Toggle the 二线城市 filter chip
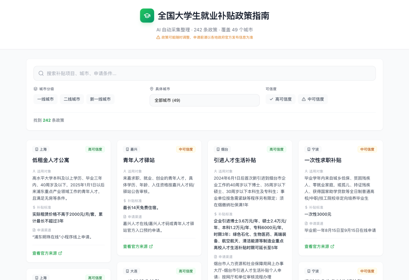The height and width of the screenshot is (280, 409). click(72, 99)
